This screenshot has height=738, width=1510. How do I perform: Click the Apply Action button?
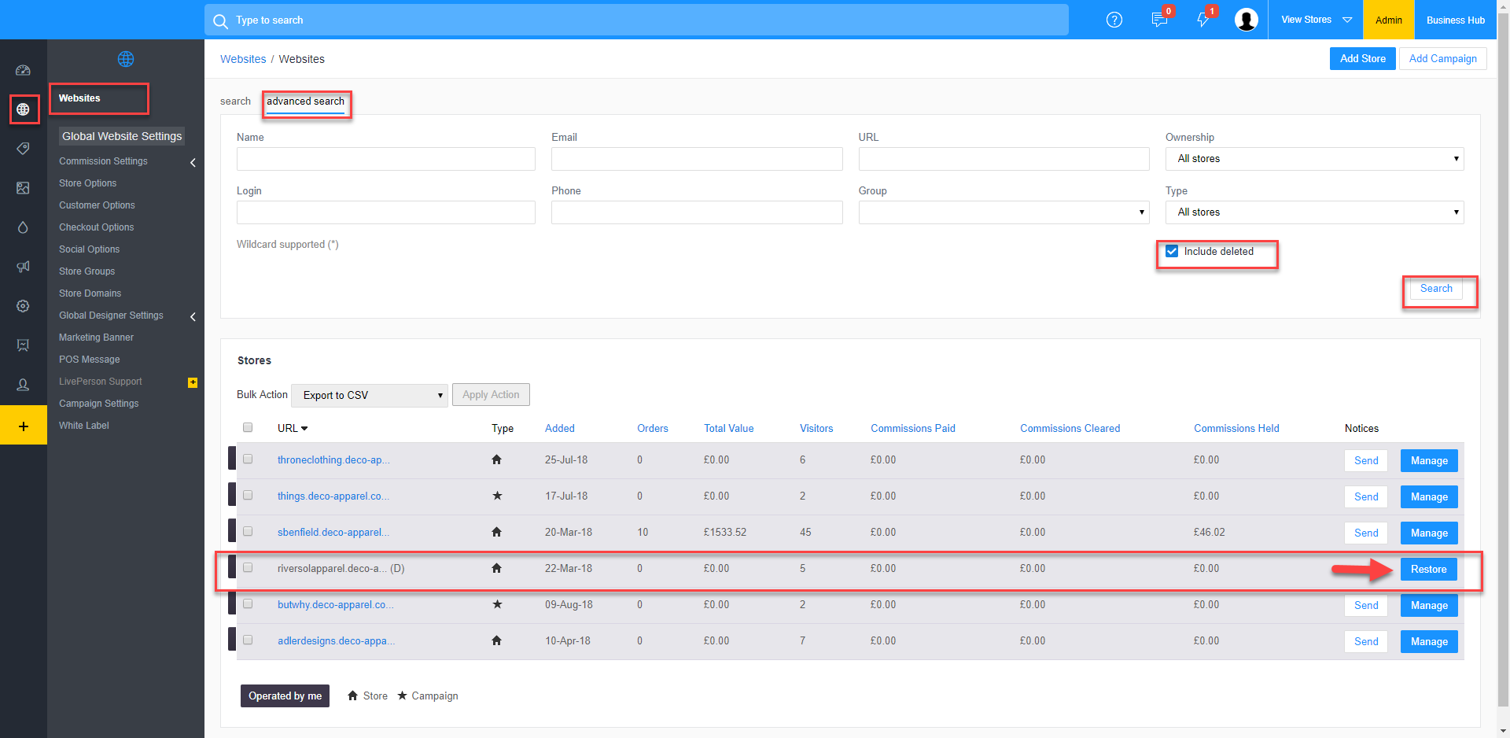tap(491, 395)
